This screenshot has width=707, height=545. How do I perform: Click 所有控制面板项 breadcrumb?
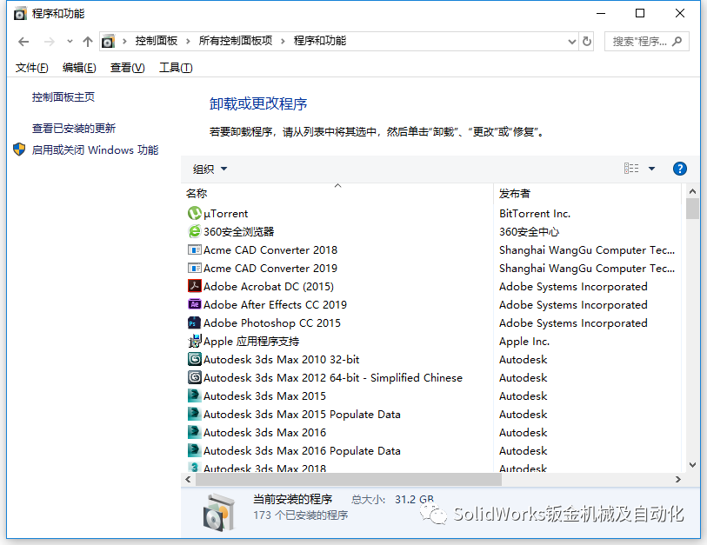tap(236, 41)
